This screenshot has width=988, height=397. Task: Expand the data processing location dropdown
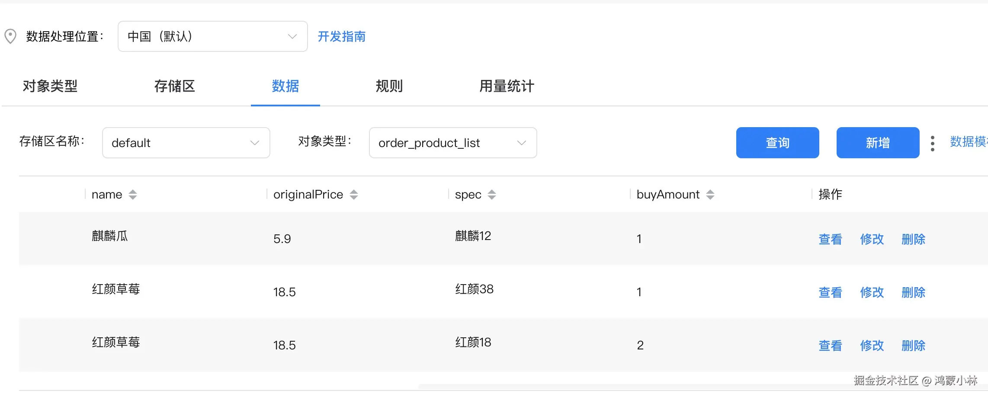[x=212, y=36]
